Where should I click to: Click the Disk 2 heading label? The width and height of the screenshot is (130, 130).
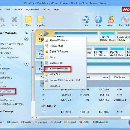pyautogui.click(x=51, y=106)
